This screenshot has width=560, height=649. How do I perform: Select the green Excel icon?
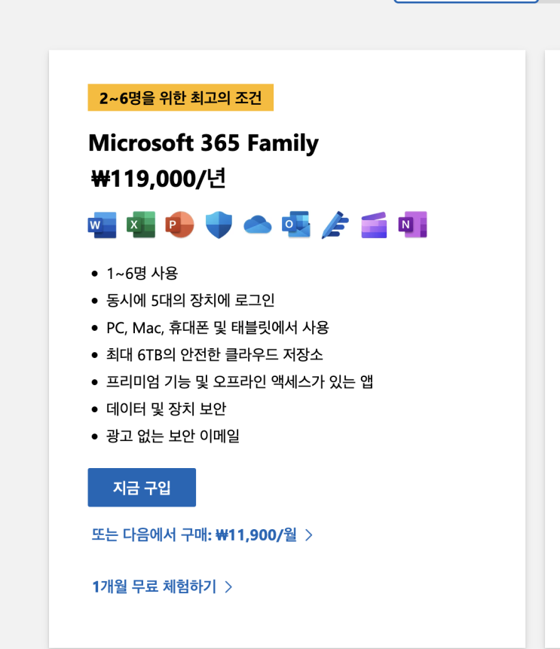[x=141, y=225]
